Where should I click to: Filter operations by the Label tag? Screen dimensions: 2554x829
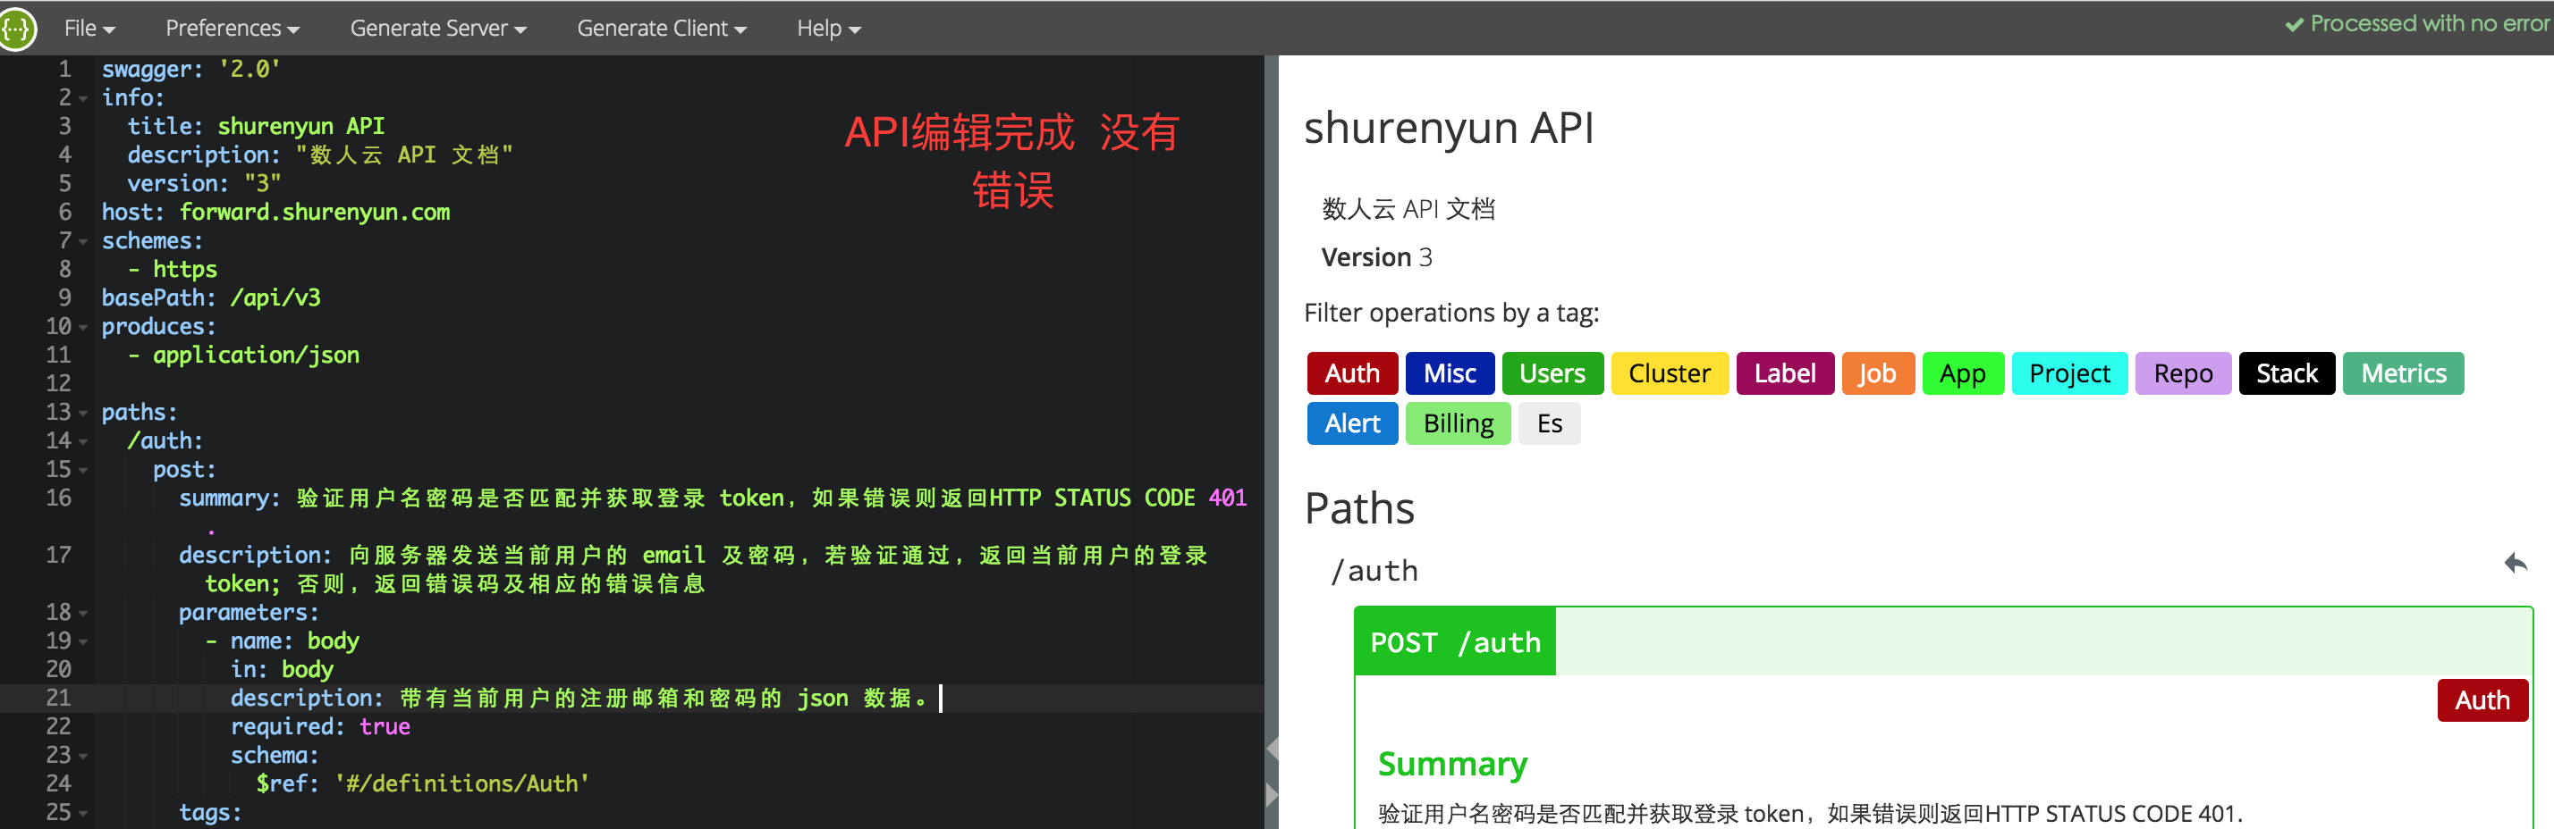click(x=1785, y=373)
